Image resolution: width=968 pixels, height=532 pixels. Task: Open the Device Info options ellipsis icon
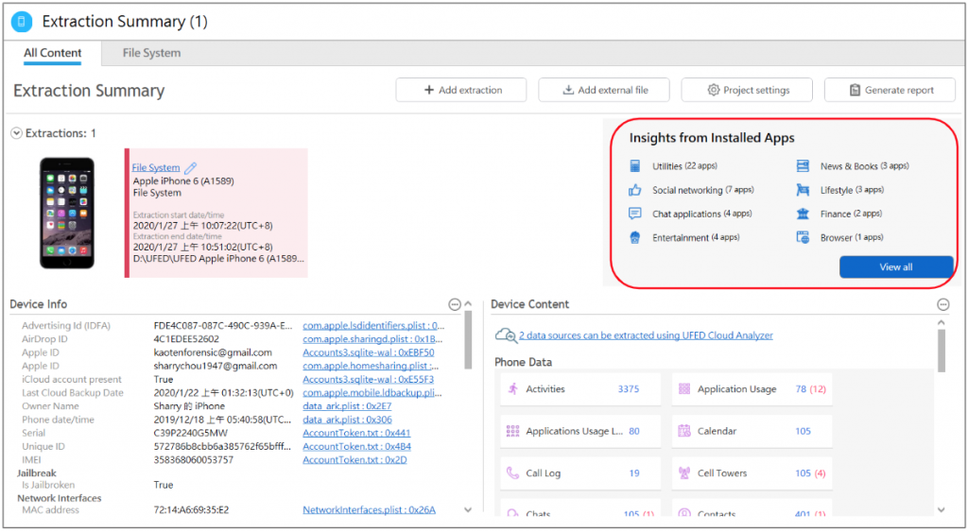coord(455,304)
